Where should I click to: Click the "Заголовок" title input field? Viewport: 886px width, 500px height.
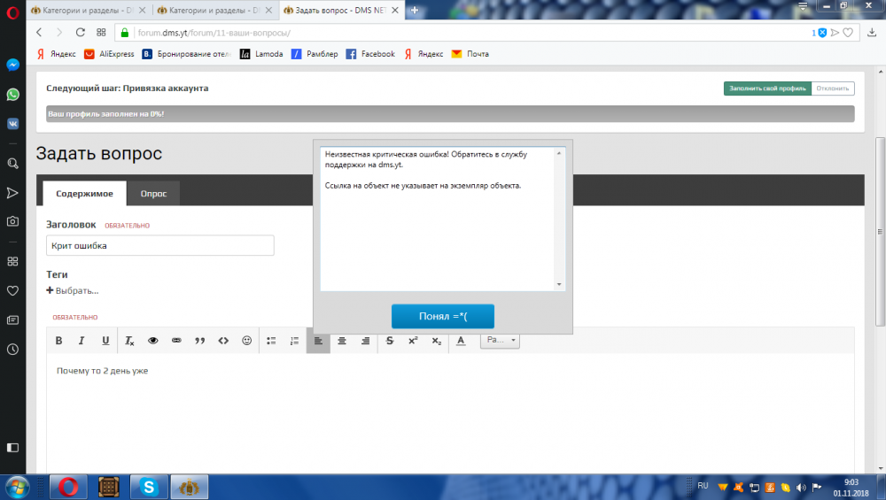[x=159, y=245]
